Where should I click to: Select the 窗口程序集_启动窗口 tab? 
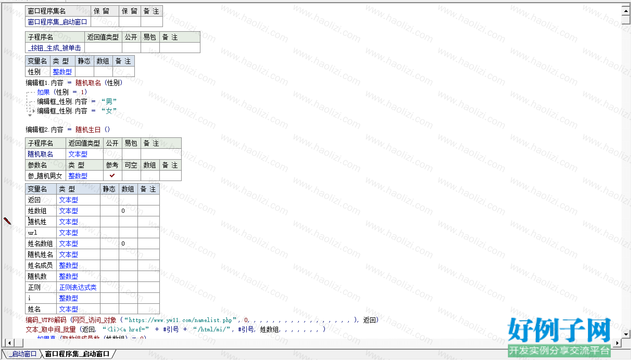(x=77, y=354)
